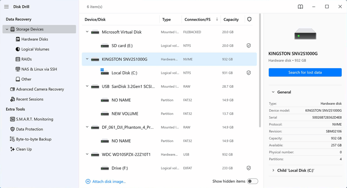Click the Logical Volumes pie icon
347x188 pixels.
18,49
